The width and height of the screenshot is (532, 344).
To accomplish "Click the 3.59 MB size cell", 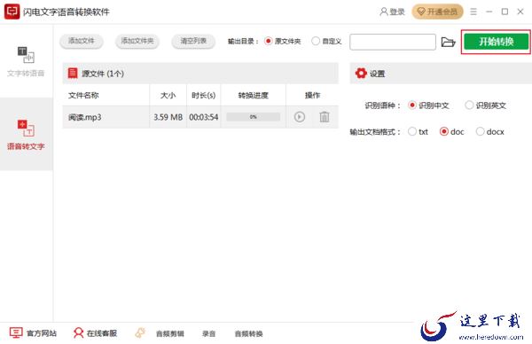I will coord(168,117).
